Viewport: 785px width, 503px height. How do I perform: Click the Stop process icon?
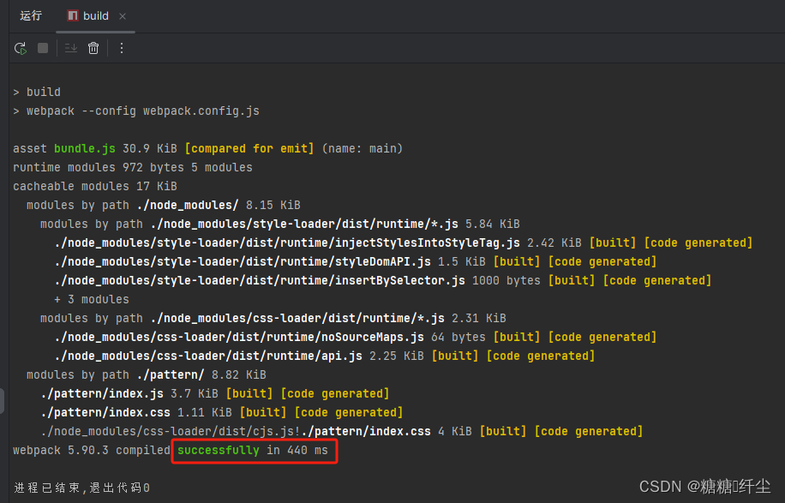click(x=43, y=48)
